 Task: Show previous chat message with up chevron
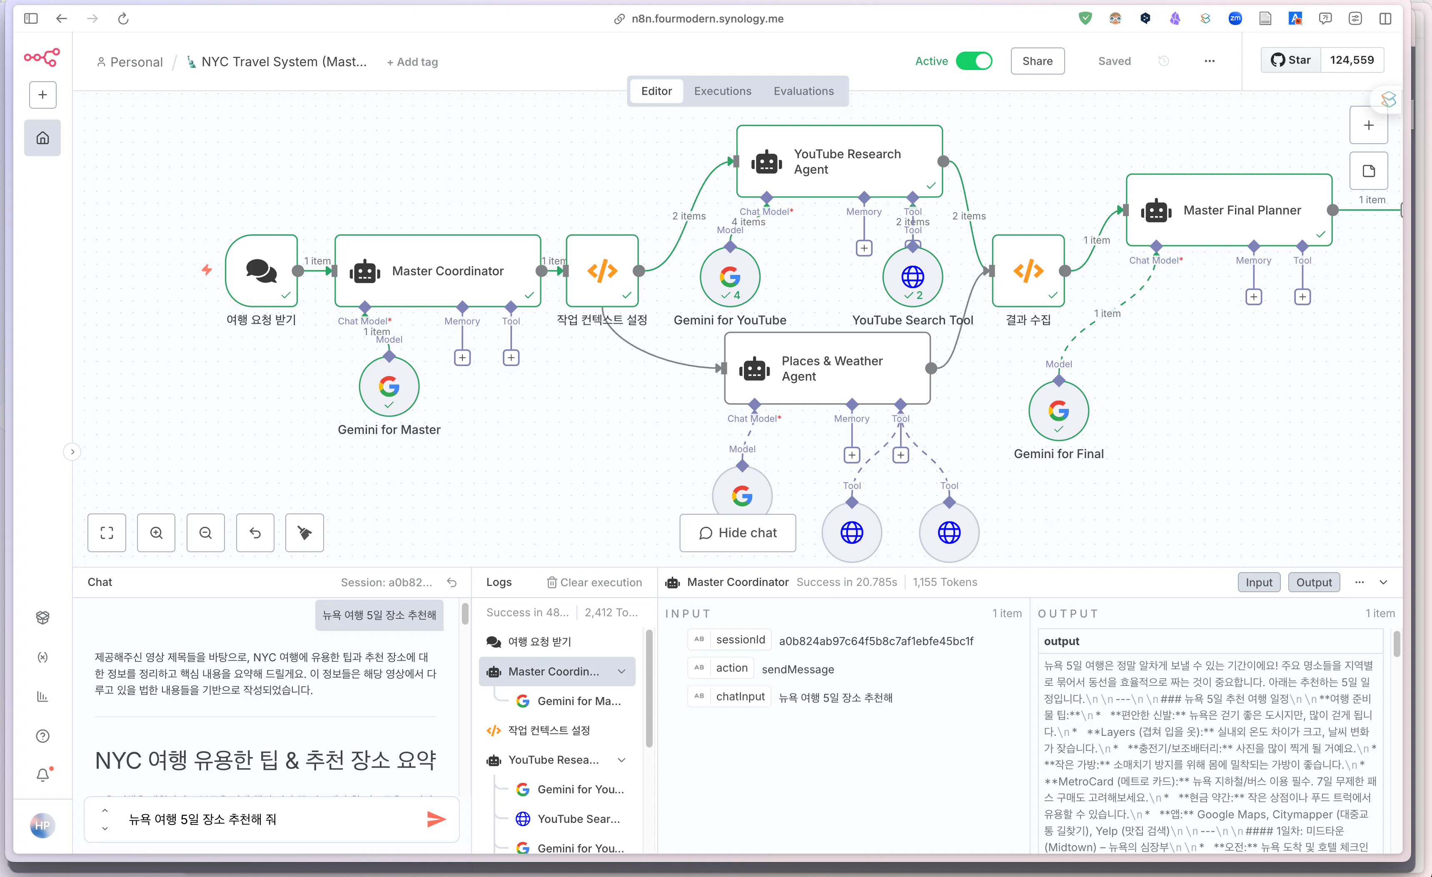(105, 810)
